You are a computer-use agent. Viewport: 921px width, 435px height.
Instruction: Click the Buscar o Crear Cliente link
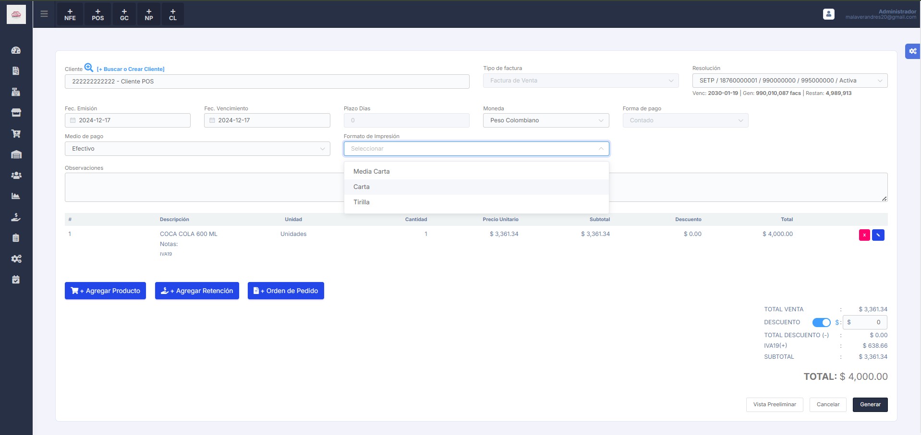click(x=131, y=69)
